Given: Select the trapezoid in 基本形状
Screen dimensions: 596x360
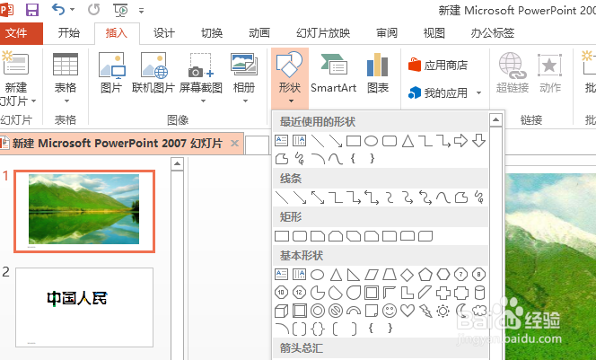Looking at the screenshot, I should pyautogui.click(x=390, y=274).
